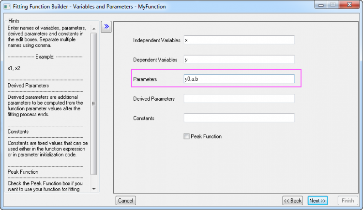Click the Finish button

348,200
